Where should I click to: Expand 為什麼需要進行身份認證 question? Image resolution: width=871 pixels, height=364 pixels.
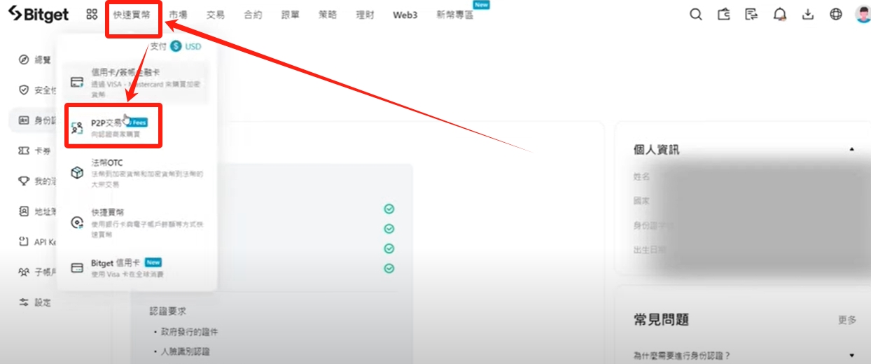(852, 356)
